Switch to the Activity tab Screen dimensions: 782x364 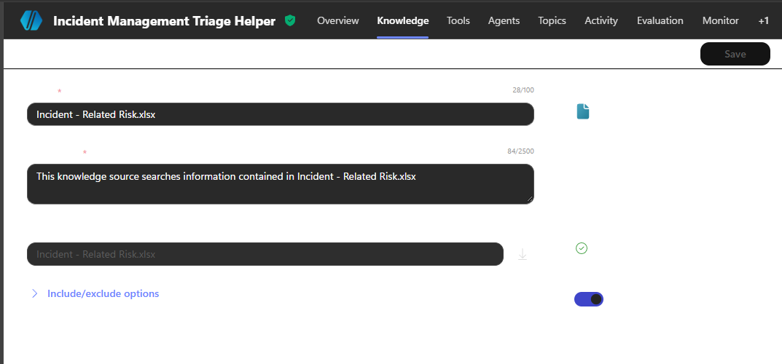(601, 20)
